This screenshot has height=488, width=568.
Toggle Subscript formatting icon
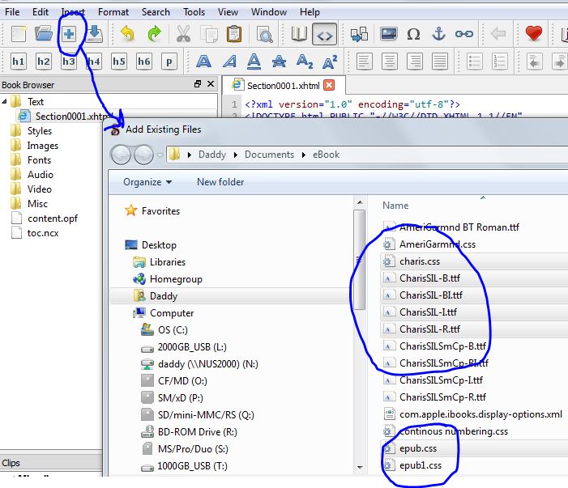tap(305, 62)
